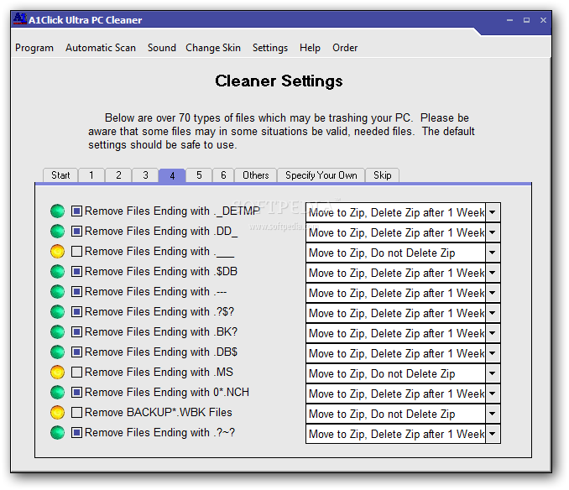Click the green status light beside .$DB

[57, 271]
